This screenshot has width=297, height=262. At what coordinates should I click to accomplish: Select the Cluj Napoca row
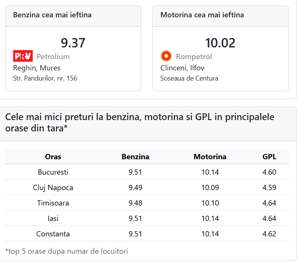click(147, 187)
